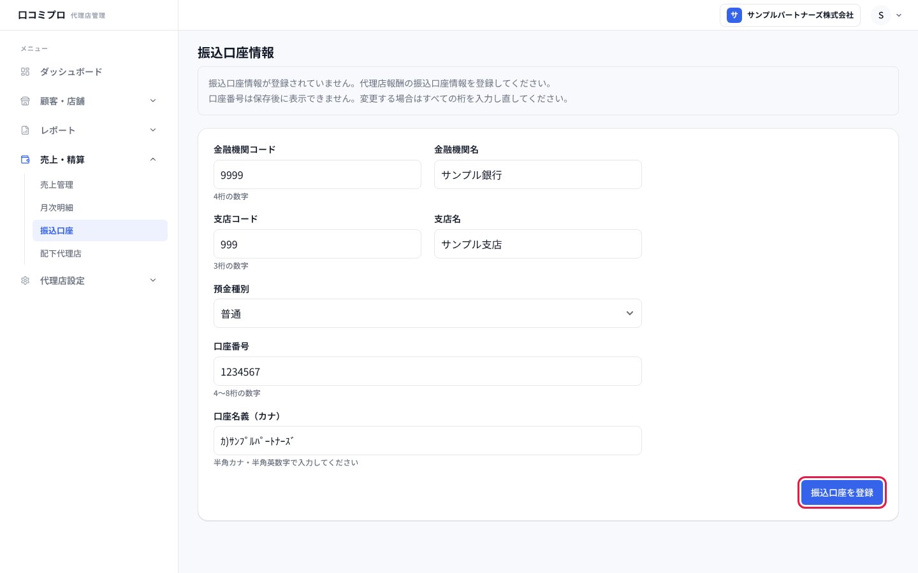Click the 顧客・店舗 menu label
This screenshot has width=918, height=573.
point(62,101)
